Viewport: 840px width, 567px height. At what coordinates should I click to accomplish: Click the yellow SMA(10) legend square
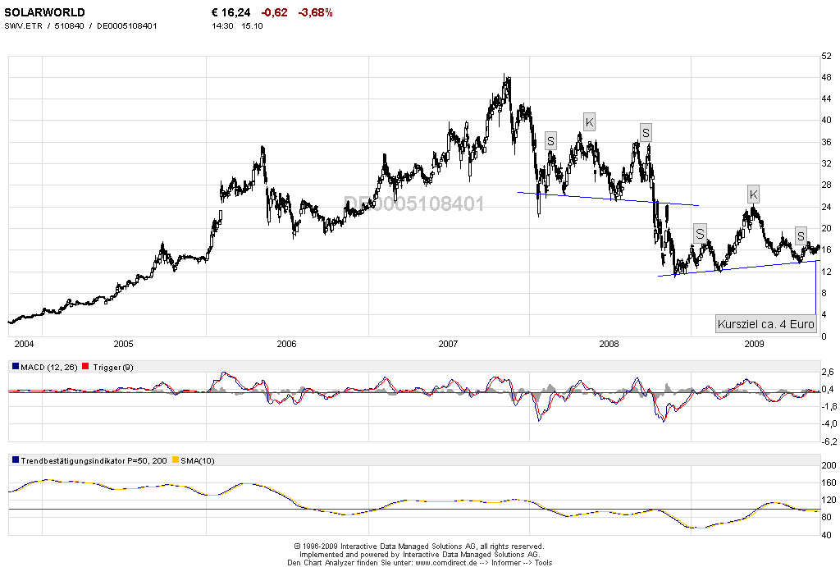point(174,460)
